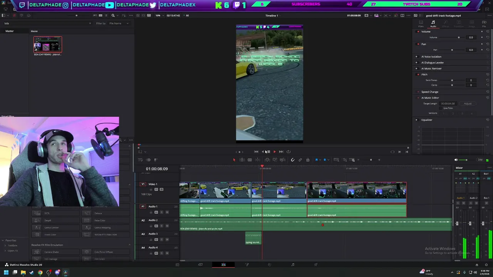
Task: Open the Fairlight page music note tab
Action: tap(293, 265)
